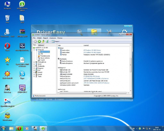Open the Raport toolbar button

pyautogui.click(x=56, y=42)
